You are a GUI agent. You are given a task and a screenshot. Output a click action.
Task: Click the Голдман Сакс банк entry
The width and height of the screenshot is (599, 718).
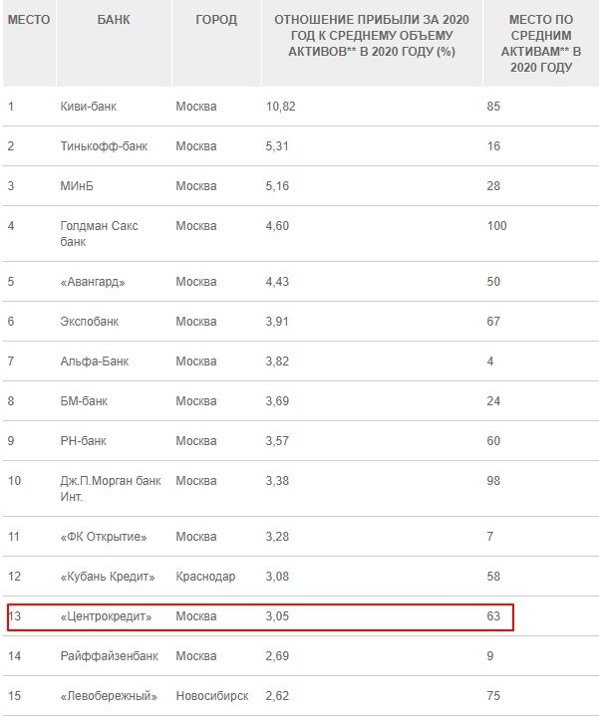[x=99, y=233]
